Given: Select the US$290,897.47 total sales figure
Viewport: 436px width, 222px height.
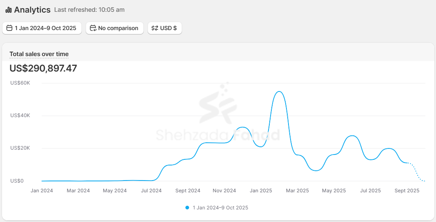Looking at the screenshot, I should pos(43,68).
